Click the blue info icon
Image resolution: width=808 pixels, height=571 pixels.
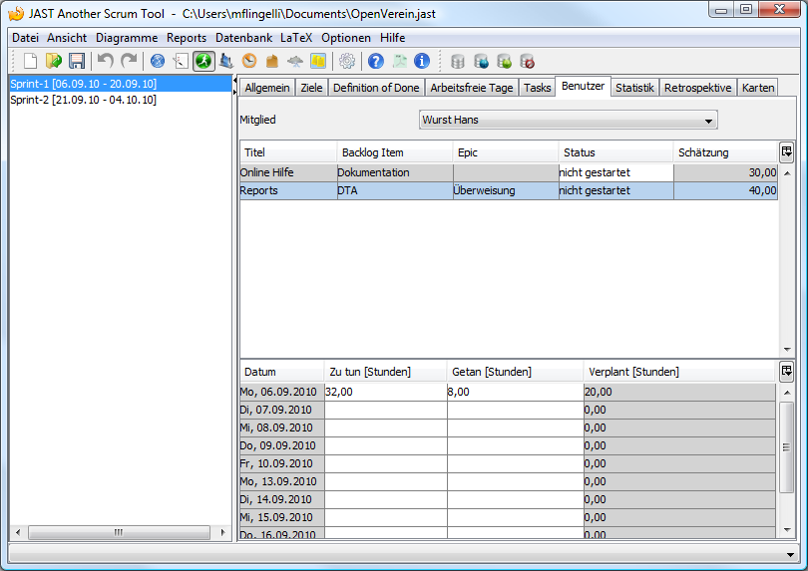coord(422,61)
